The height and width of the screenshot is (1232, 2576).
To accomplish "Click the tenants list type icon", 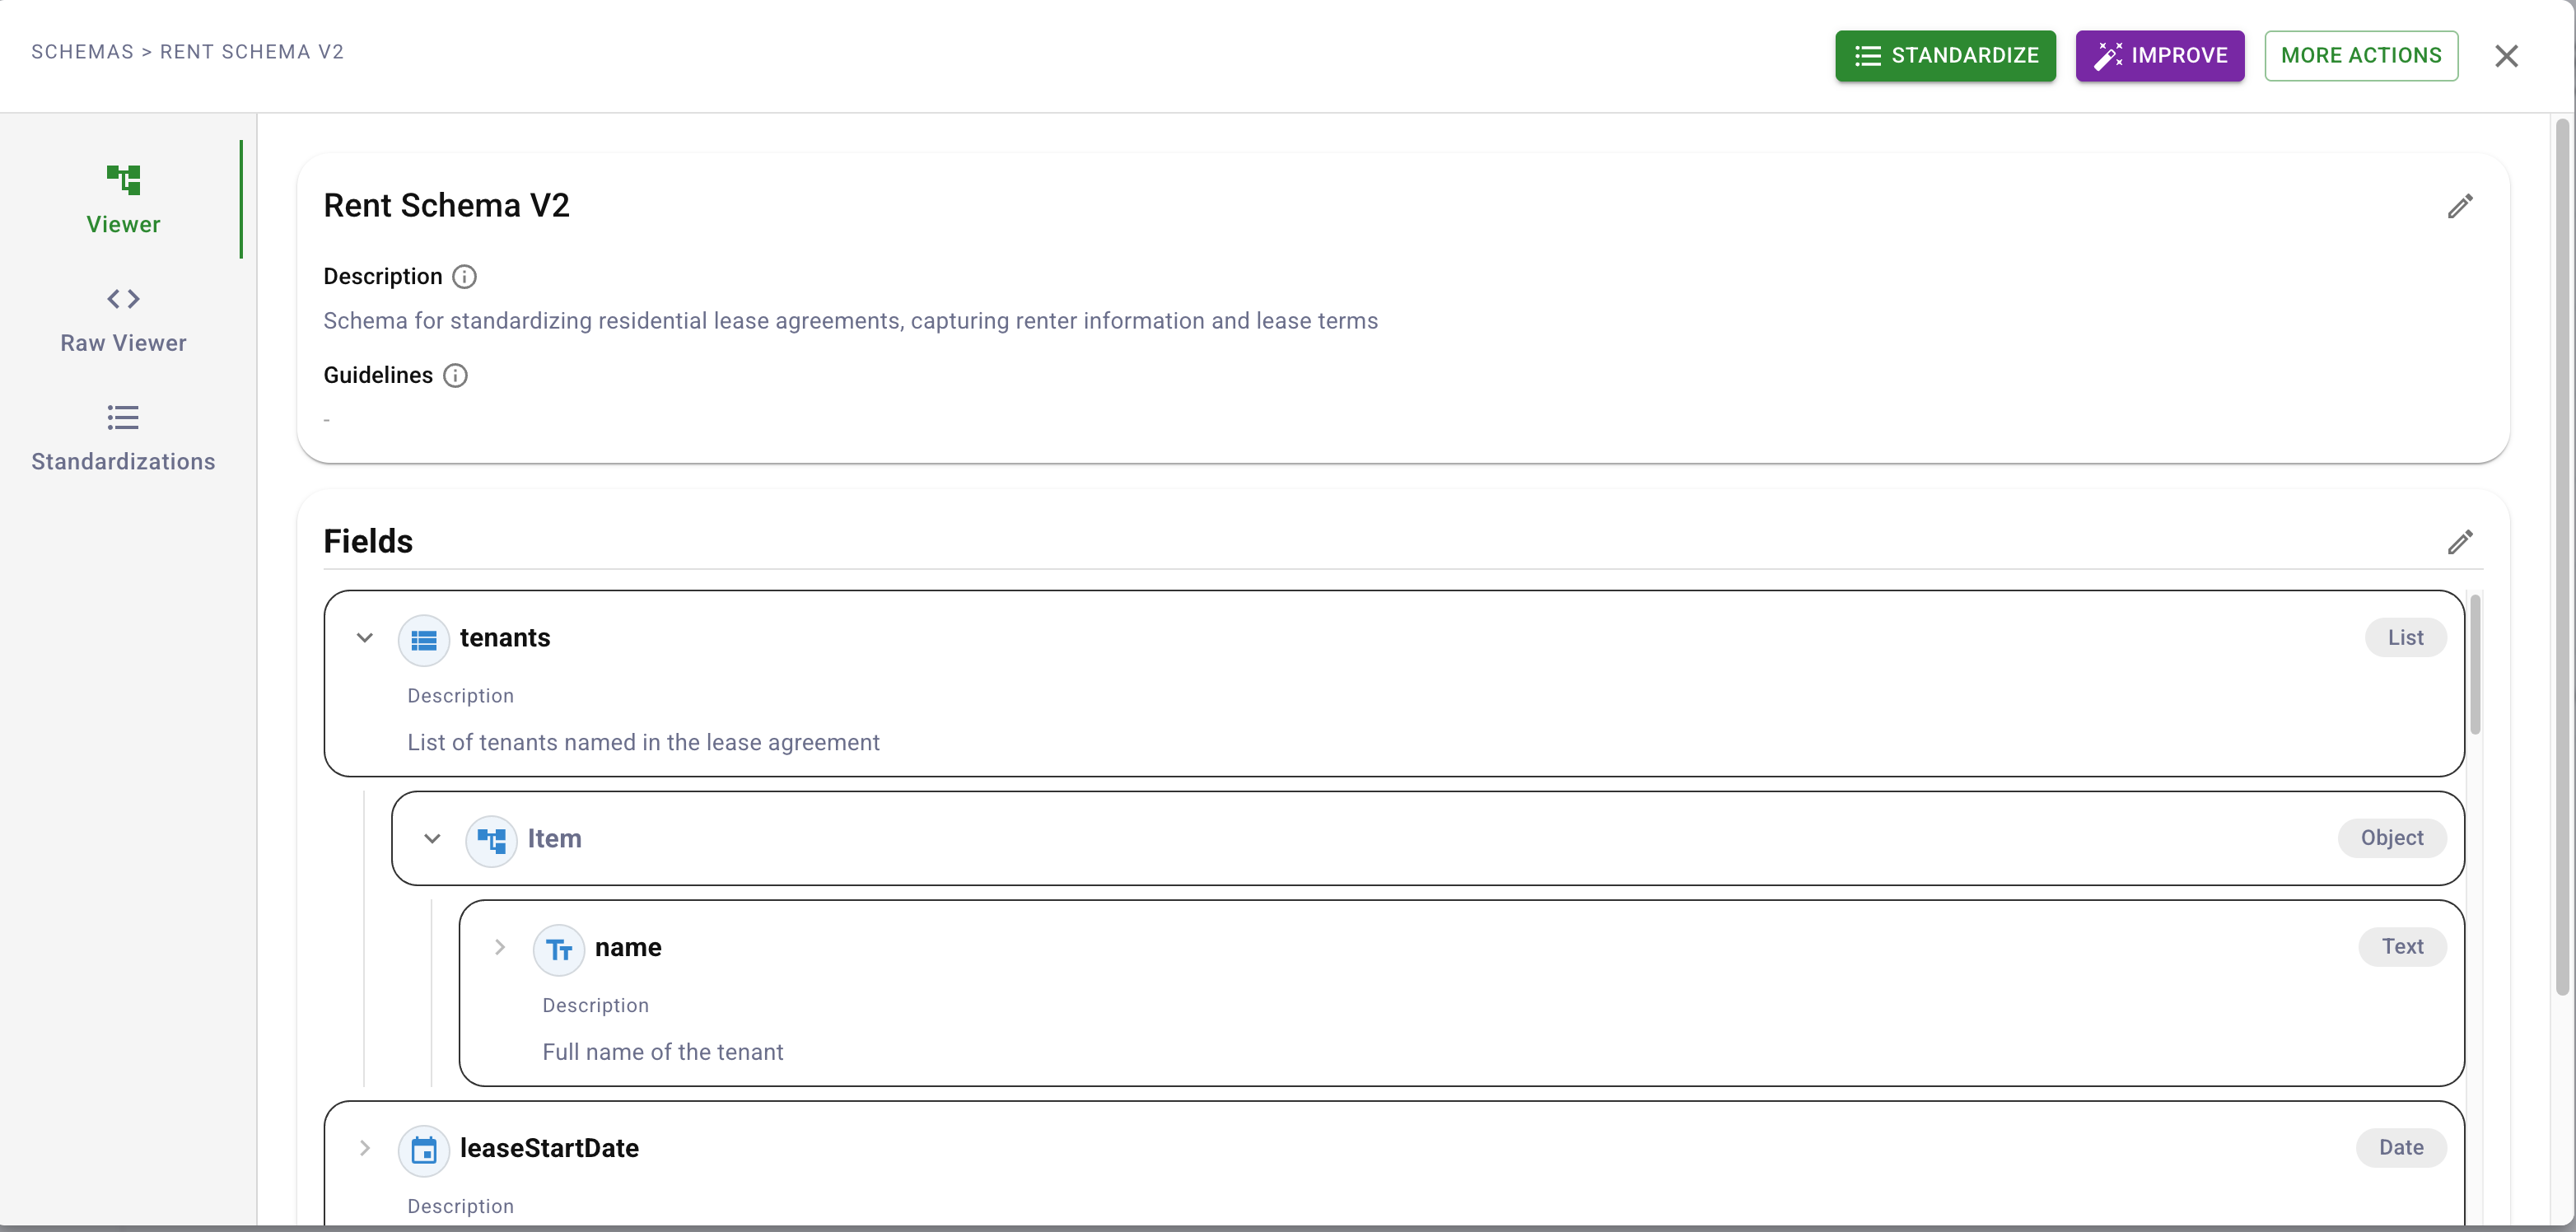I will coord(423,639).
